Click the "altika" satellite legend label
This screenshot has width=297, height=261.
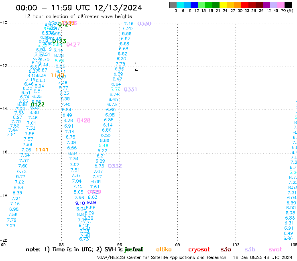(164, 249)
